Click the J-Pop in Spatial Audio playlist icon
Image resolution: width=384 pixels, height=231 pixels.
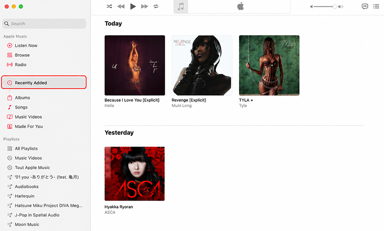(10, 215)
